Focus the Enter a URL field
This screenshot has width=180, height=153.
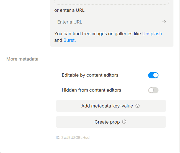[x=108, y=22]
